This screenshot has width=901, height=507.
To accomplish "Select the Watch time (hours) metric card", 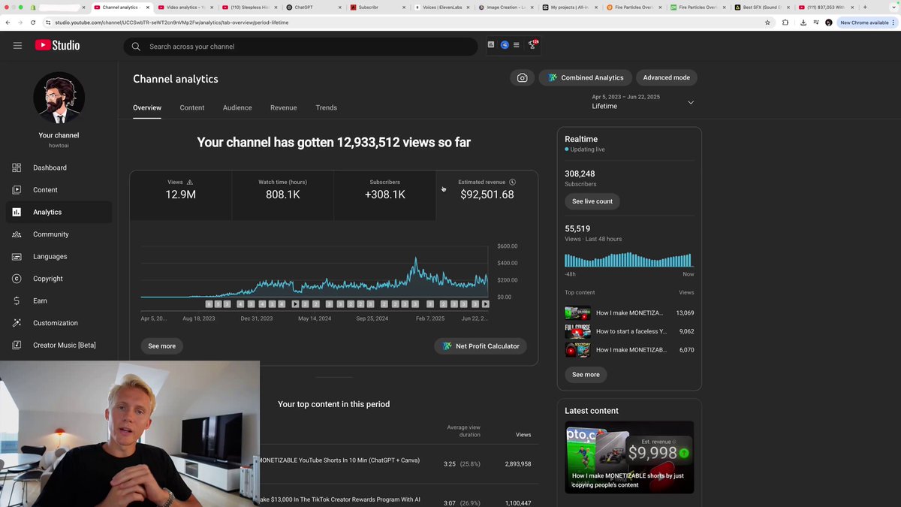I will tap(282, 195).
